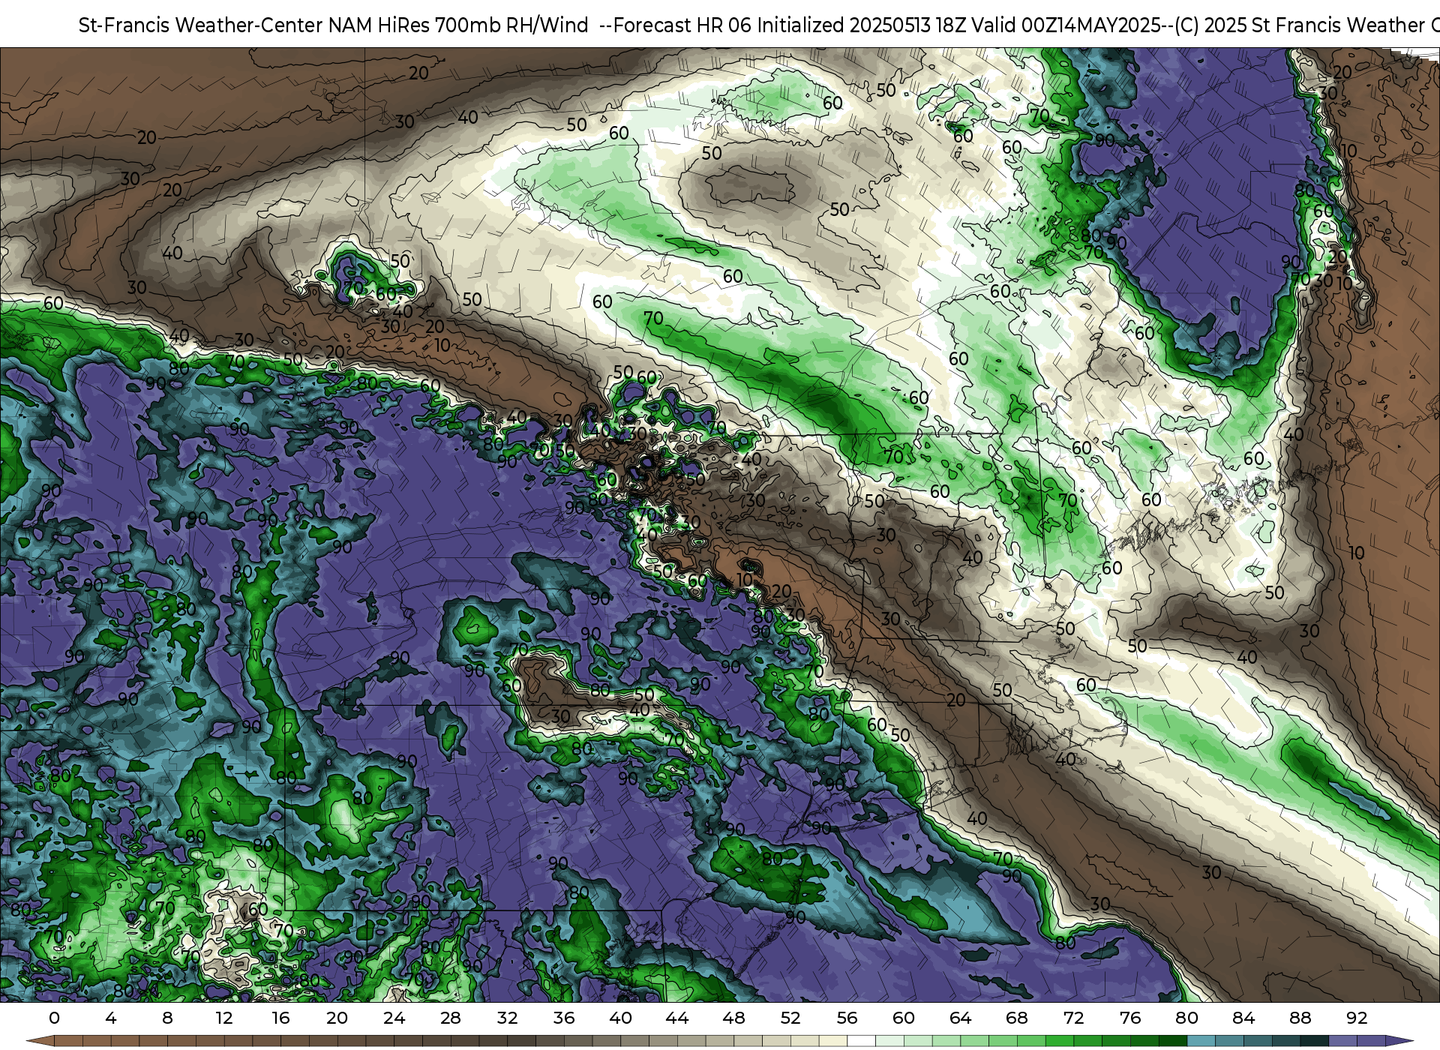Click the "Valid 00Z14MAY2025" text
1440x1050 pixels.
(x=1066, y=25)
